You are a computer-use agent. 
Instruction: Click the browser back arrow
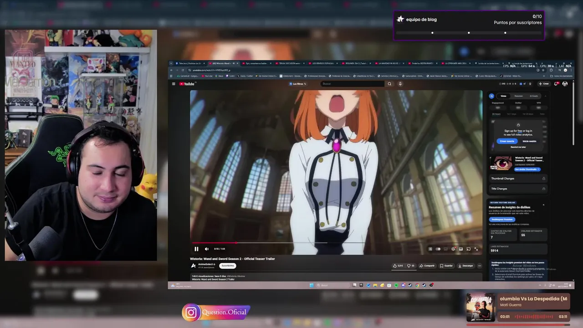click(x=171, y=70)
